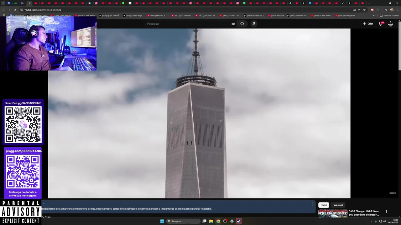Open the Todos os favoritos folder
Screen dimensions: 401x225
click(389, 16)
